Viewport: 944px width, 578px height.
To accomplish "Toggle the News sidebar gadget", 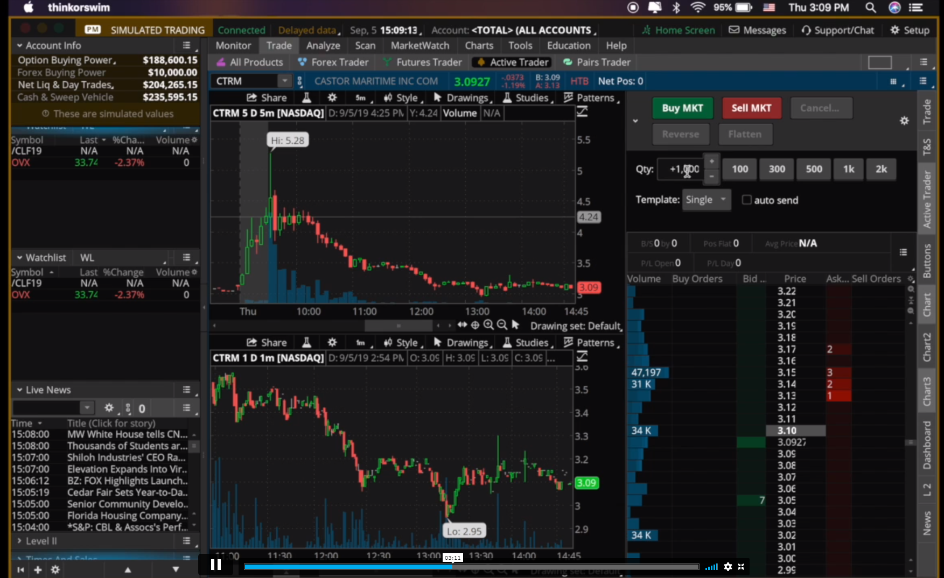I will 927,524.
